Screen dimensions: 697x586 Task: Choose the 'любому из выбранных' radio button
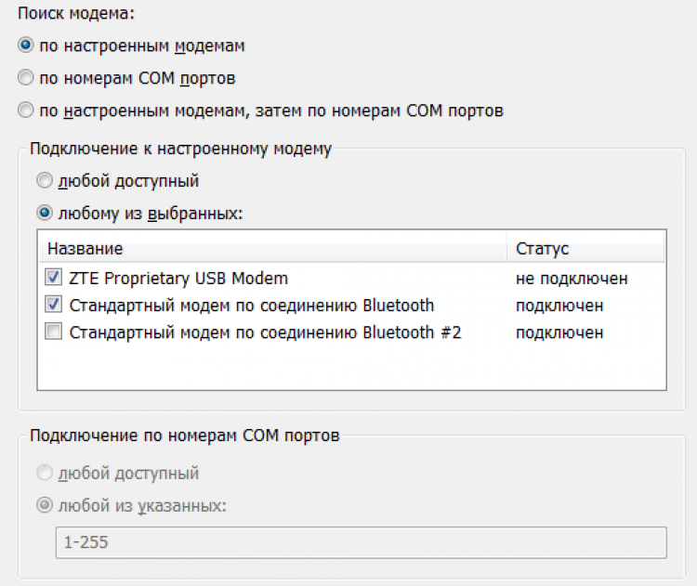pos(44,214)
